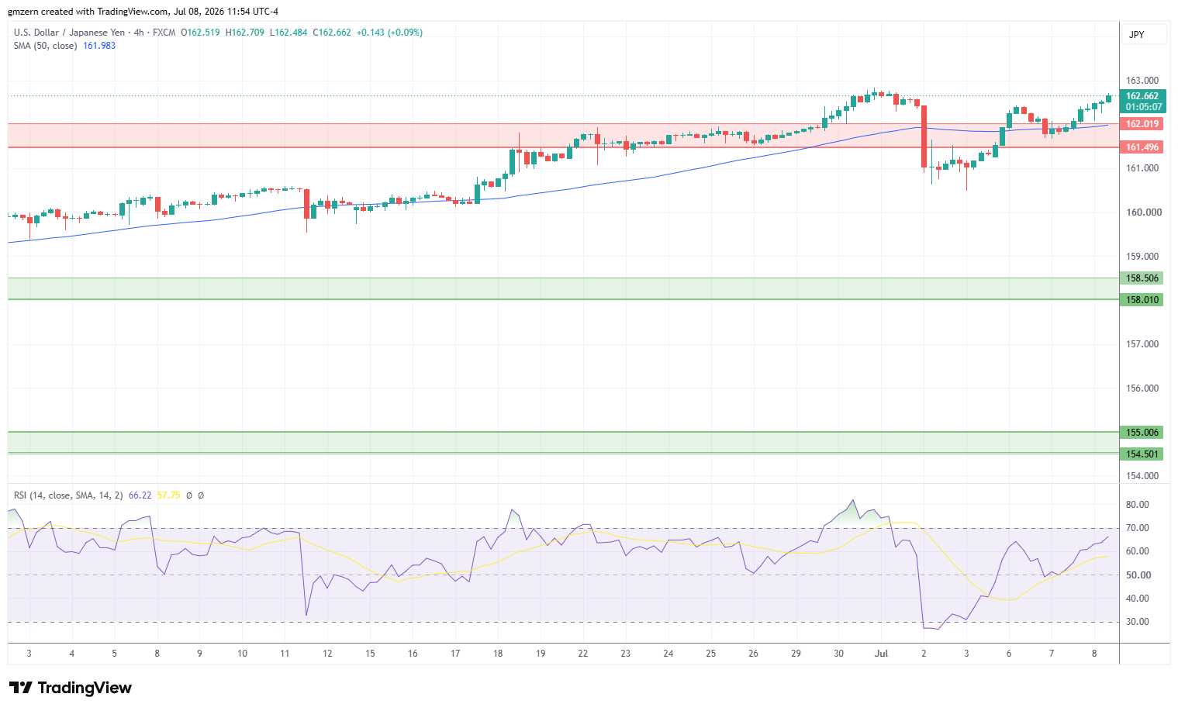Click the low price L162.484

pyautogui.click(x=288, y=33)
